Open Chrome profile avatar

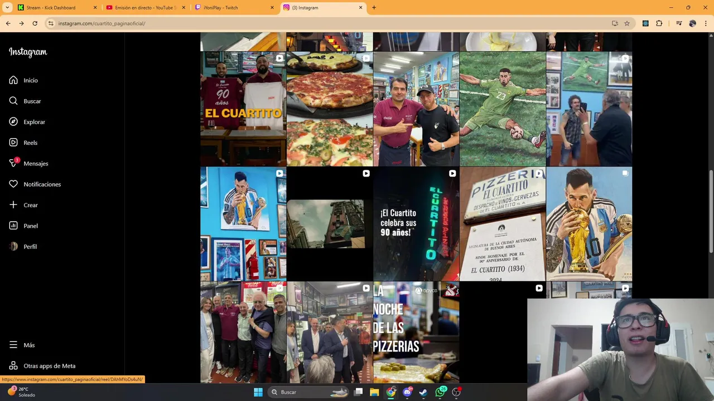[x=693, y=23]
